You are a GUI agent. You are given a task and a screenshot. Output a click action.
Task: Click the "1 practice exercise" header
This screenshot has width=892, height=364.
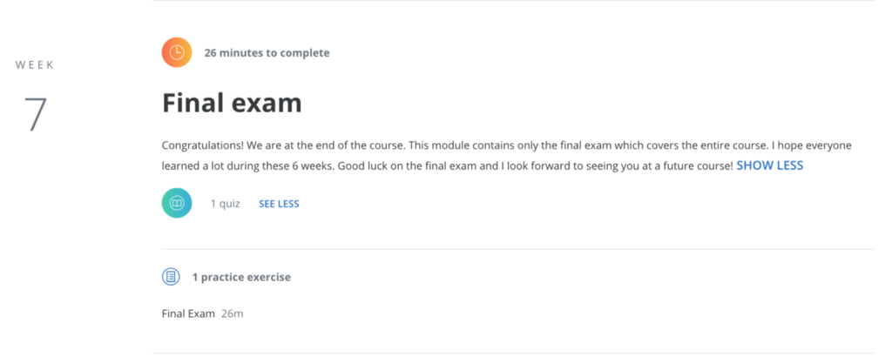click(241, 277)
